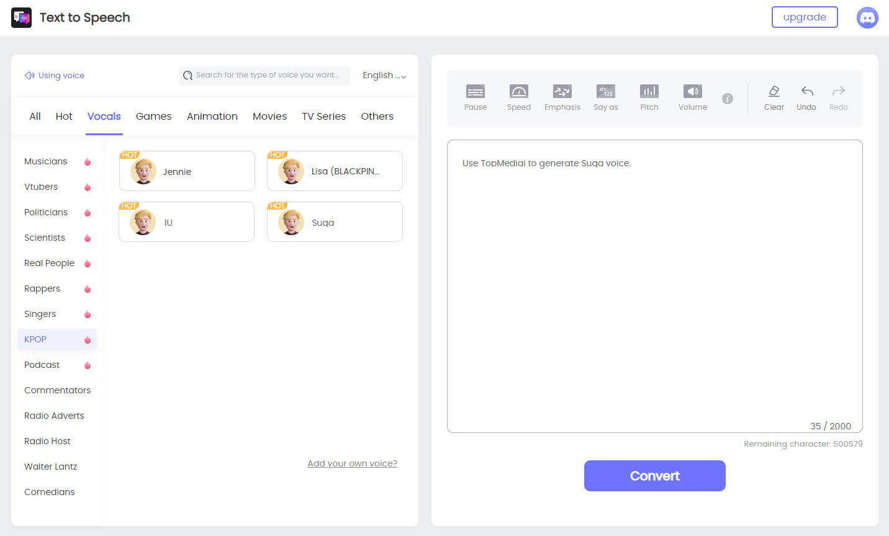Switch to the Movies tab

pyautogui.click(x=269, y=116)
